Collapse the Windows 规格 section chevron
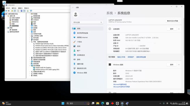 click(x=179, y=65)
